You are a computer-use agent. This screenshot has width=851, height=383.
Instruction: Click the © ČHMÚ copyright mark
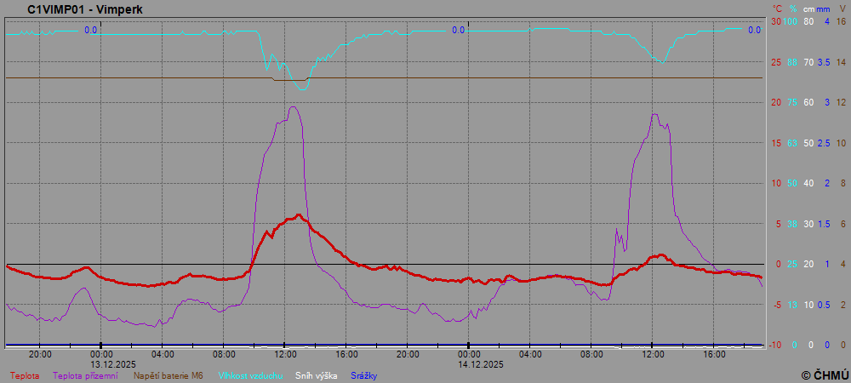tap(825, 375)
